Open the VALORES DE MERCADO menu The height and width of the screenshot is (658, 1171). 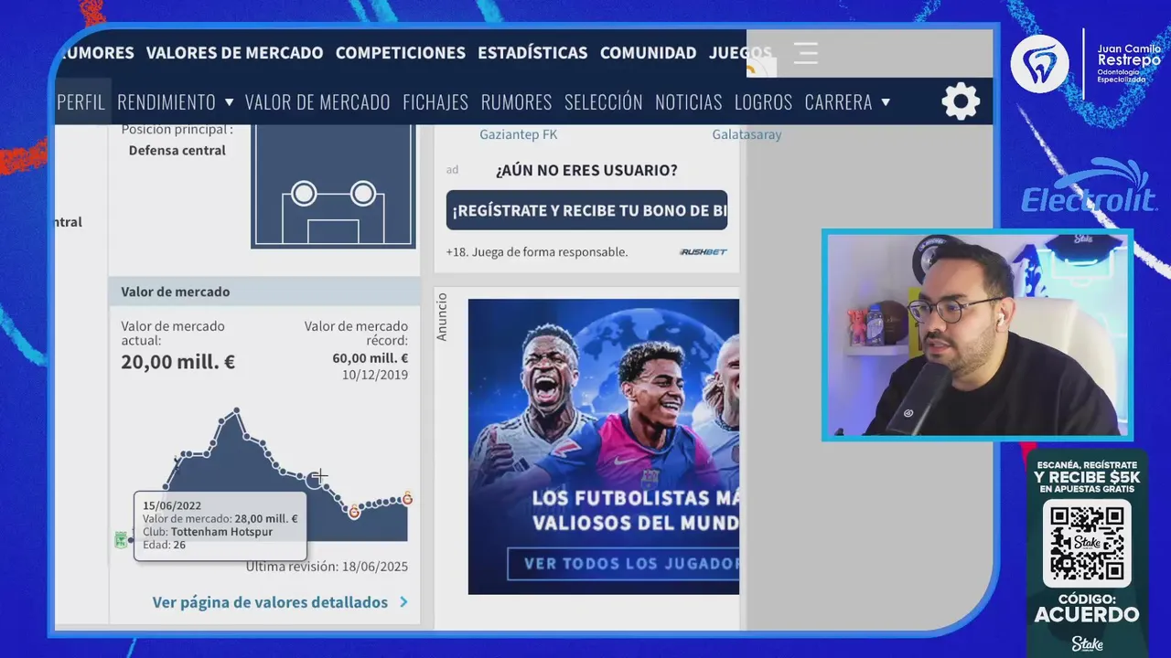pos(234,53)
